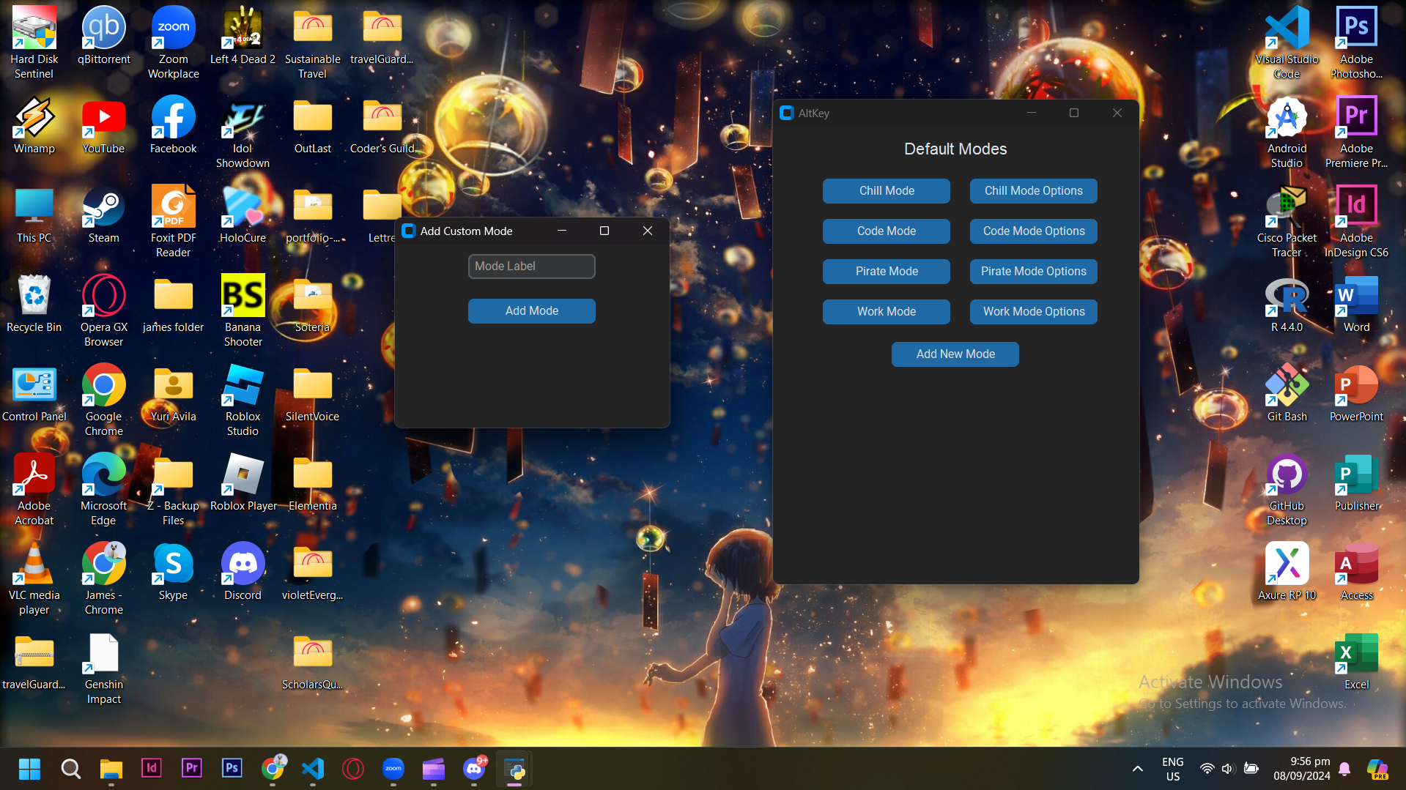Select the R 4.4.0 desktop icon
The image size is (1406, 790).
coord(1287,303)
